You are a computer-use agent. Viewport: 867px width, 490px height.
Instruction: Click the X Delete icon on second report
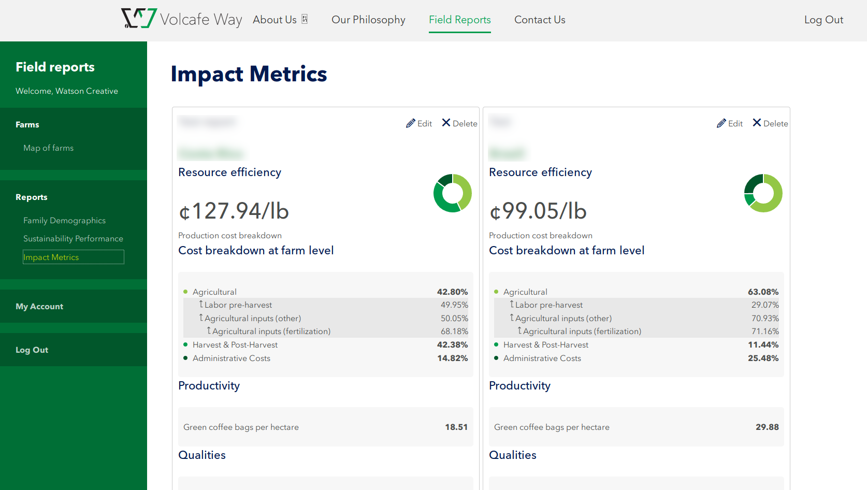point(757,123)
